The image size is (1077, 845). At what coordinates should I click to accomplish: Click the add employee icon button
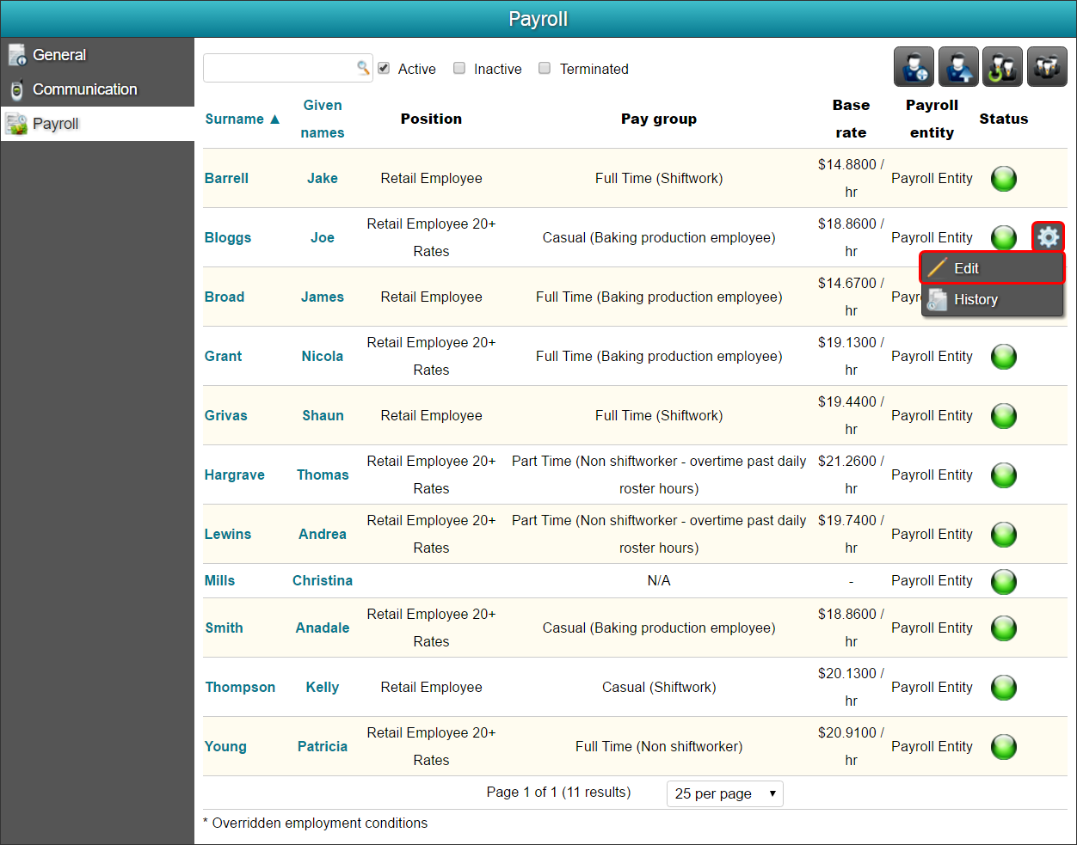click(914, 67)
